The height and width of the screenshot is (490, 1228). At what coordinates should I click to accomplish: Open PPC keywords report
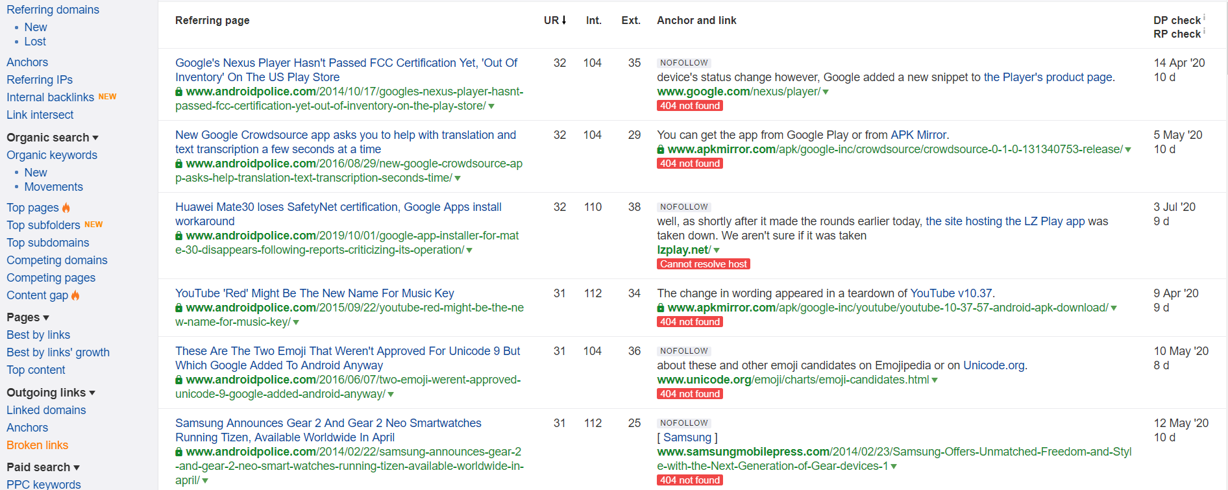click(43, 484)
